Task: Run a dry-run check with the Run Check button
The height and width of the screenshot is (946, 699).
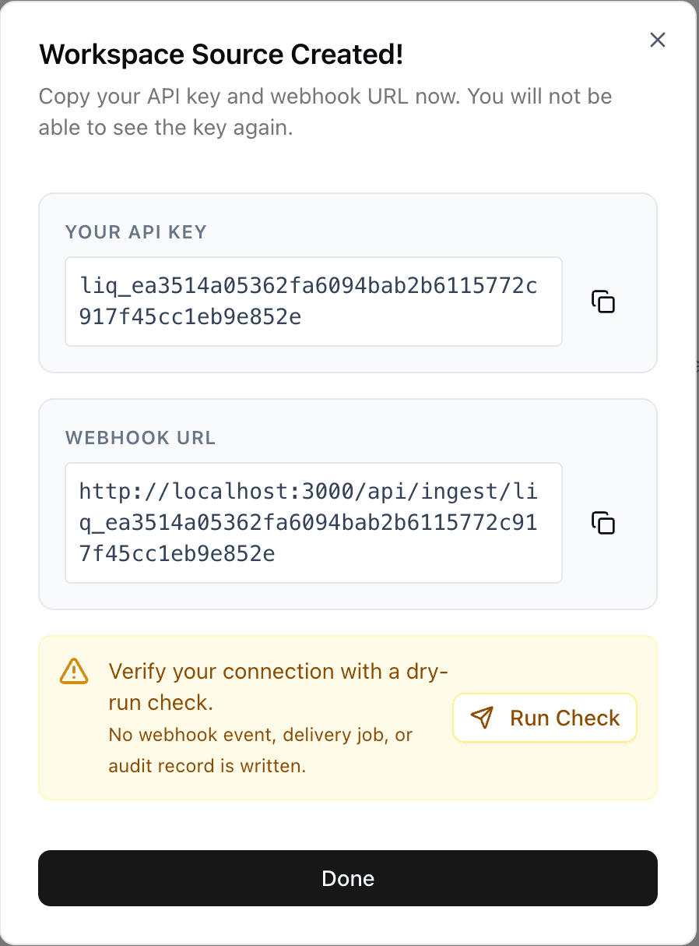Action: (x=544, y=717)
